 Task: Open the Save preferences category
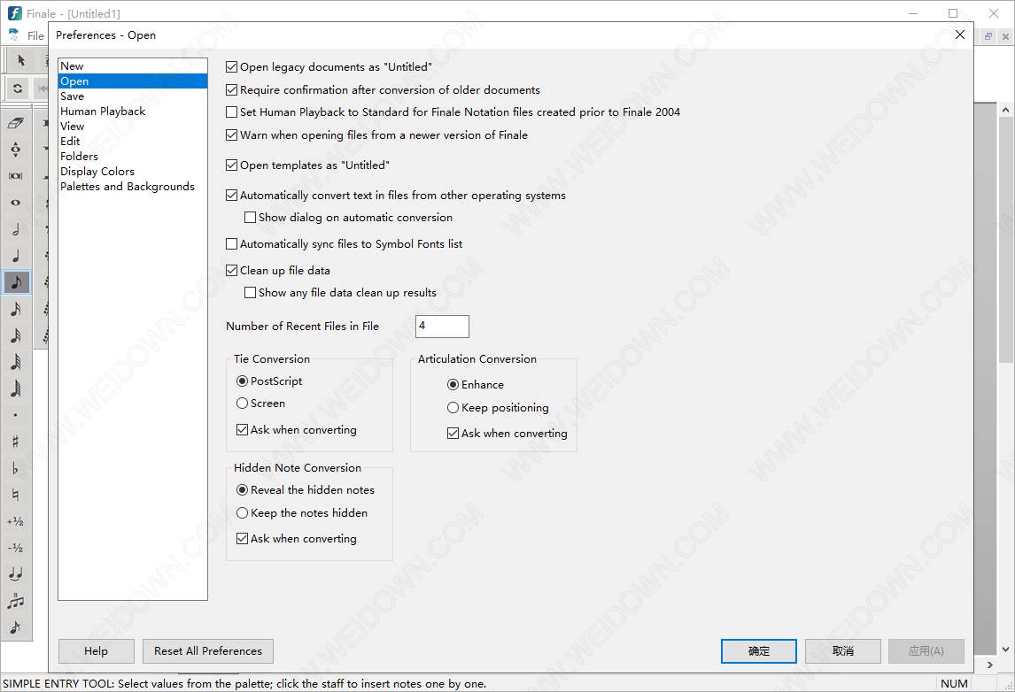[133, 96]
